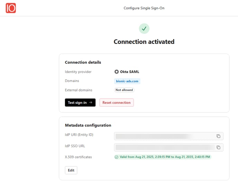Image resolution: width=238 pixels, height=181 pixels.
Task: Start the Test sign-in
Action: tap(80, 103)
